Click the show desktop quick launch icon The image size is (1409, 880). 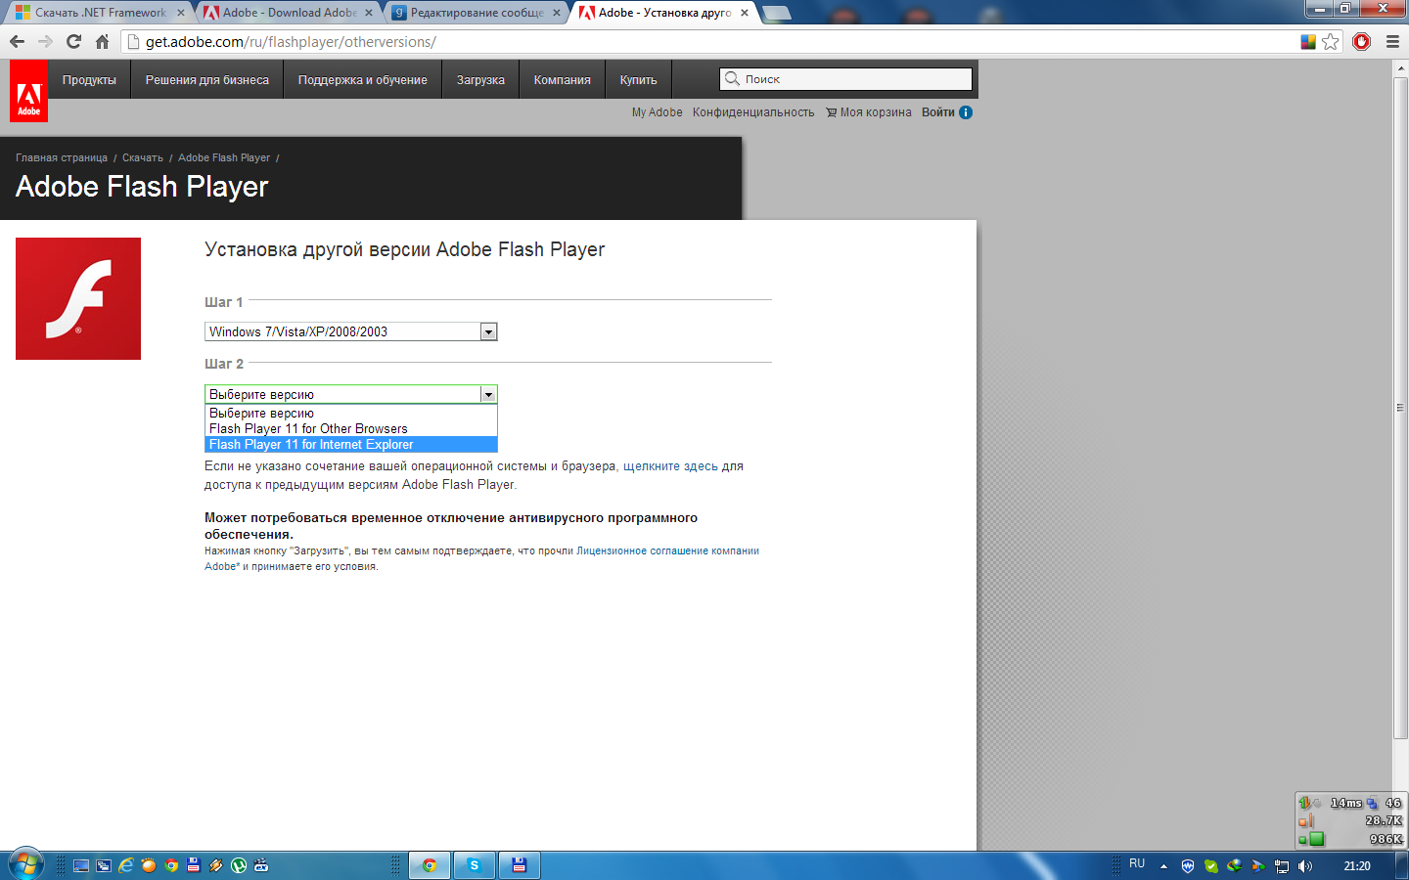coord(81,865)
